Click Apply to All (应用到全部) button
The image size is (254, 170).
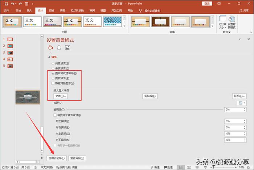coord(57,158)
